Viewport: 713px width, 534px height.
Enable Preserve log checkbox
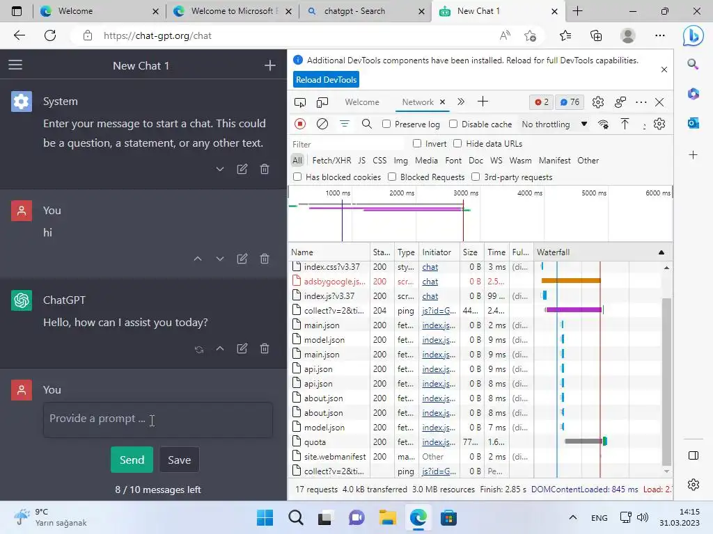(x=386, y=124)
